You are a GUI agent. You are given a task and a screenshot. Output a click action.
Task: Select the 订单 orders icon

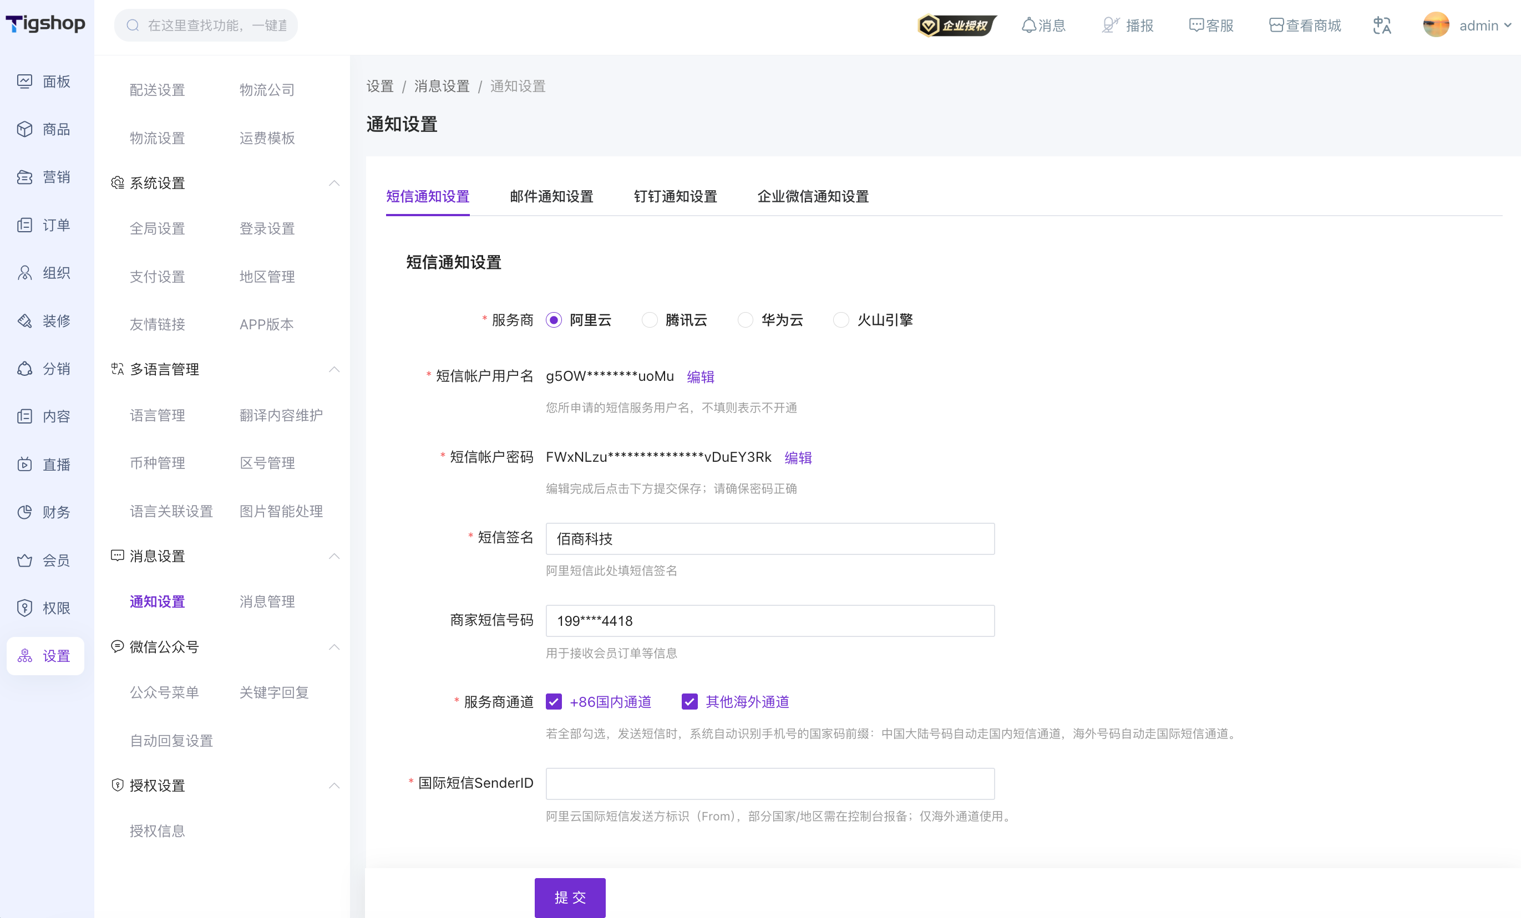[25, 225]
